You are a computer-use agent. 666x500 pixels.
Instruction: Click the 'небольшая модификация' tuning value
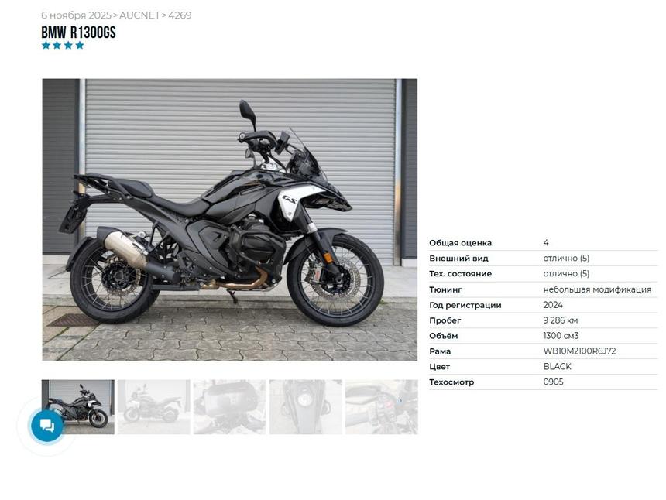pyautogui.click(x=597, y=289)
